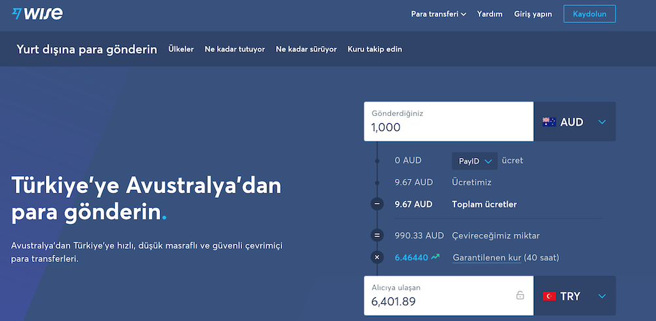Go to Giriş yapın login
The image size is (656, 321).
click(533, 14)
